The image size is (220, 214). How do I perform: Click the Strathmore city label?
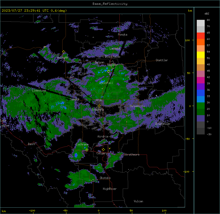click(132, 154)
